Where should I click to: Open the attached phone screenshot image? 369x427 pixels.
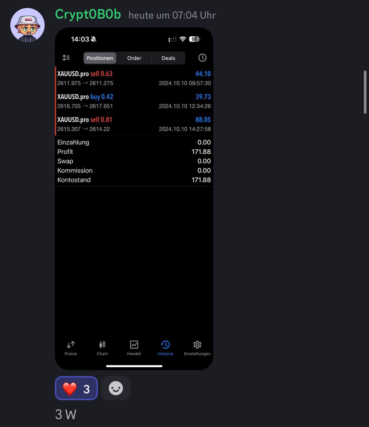coord(134,199)
